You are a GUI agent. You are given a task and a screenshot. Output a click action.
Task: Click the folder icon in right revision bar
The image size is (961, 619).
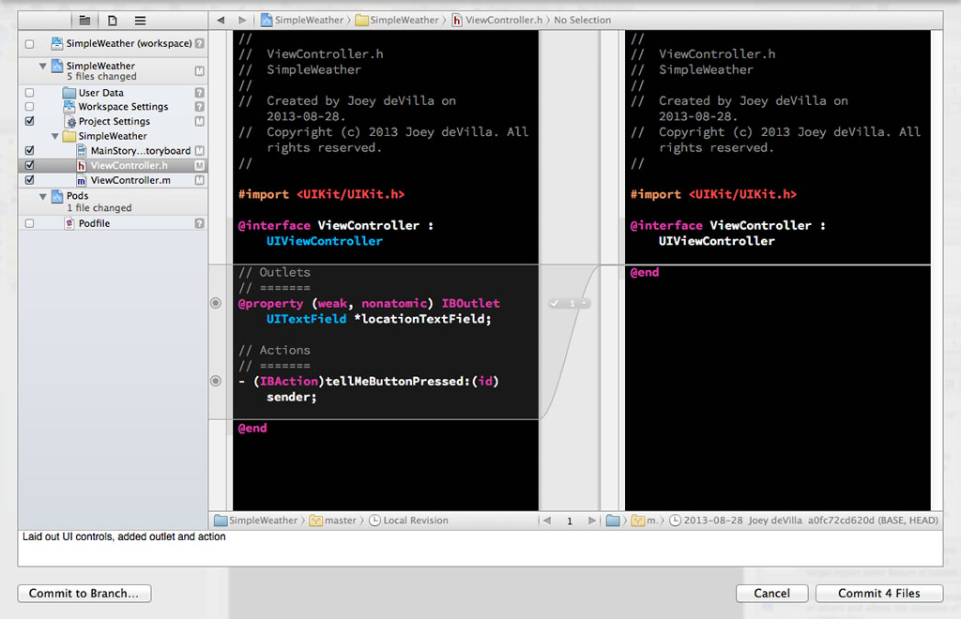click(x=613, y=521)
